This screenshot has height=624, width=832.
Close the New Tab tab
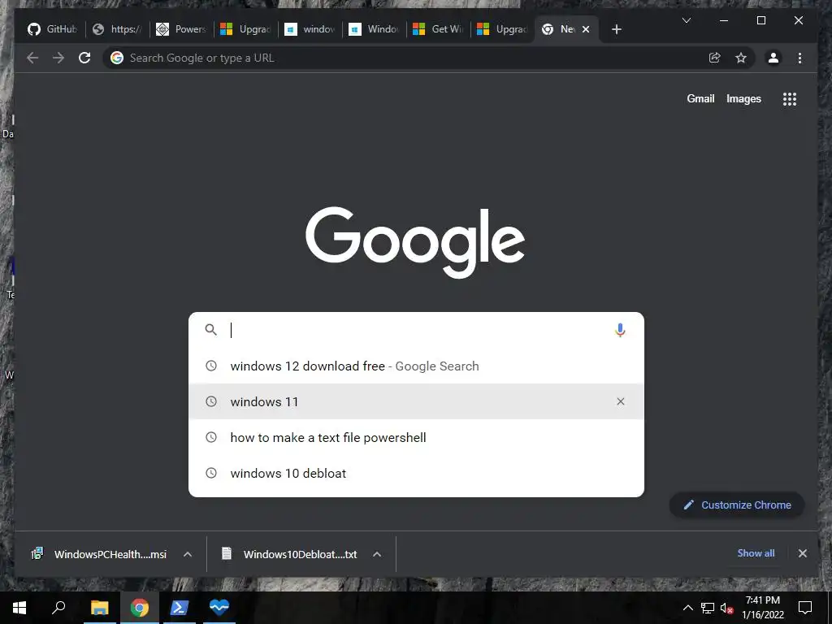pyautogui.click(x=586, y=29)
